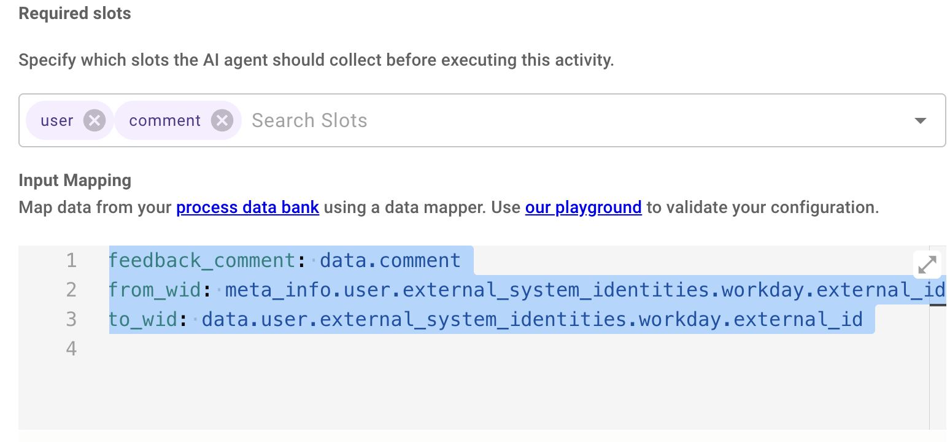950x442 pixels.
Task: Click line number 3 in the gutter
Action: coord(71,319)
